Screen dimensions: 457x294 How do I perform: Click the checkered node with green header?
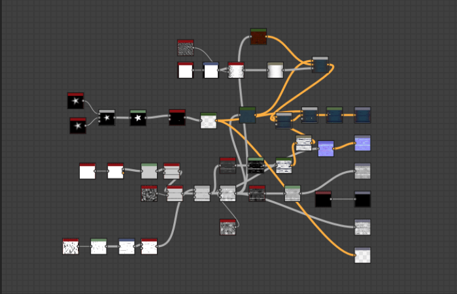coord(208,121)
